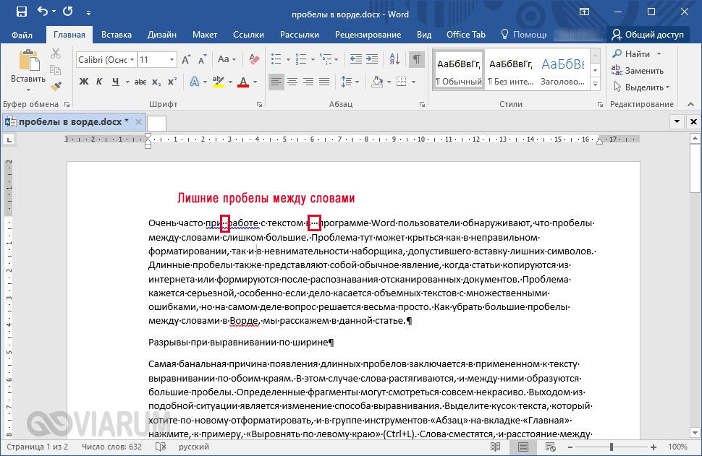Activate the Format Painter brush

tap(56, 86)
